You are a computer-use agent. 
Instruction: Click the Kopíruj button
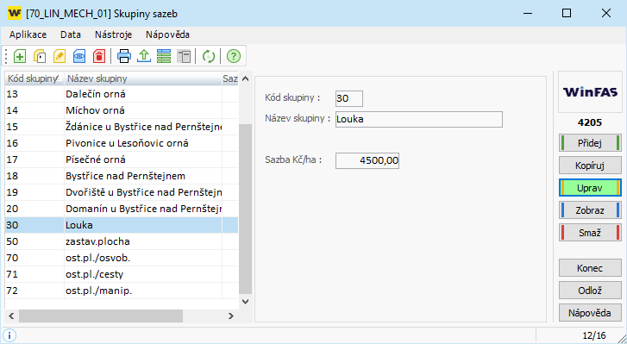590,166
